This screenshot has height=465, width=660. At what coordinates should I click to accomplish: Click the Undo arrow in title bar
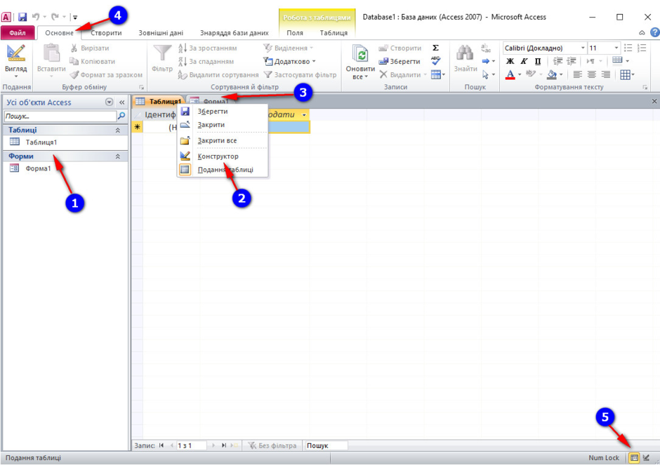pyautogui.click(x=36, y=17)
